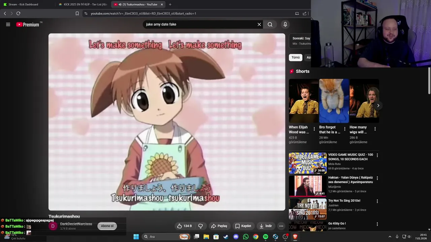Open menu for Haktan - Yalan Dünya video
Viewport: 431px width, 242px height.
click(x=377, y=178)
